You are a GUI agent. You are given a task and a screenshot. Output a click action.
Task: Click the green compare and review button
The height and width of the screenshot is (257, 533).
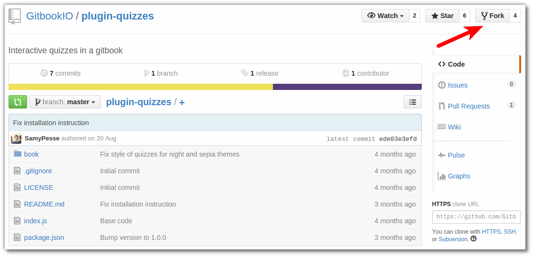tap(18, 102)
